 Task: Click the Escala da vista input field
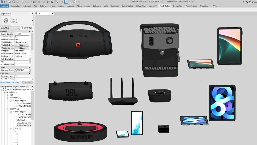pyautogui.click(x=22, y=34)
